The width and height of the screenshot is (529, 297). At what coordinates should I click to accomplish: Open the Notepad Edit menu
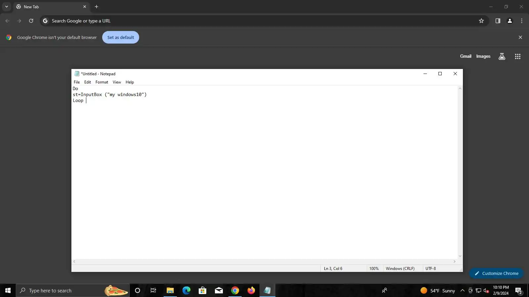pyautogui.click(x=88, y=82)
